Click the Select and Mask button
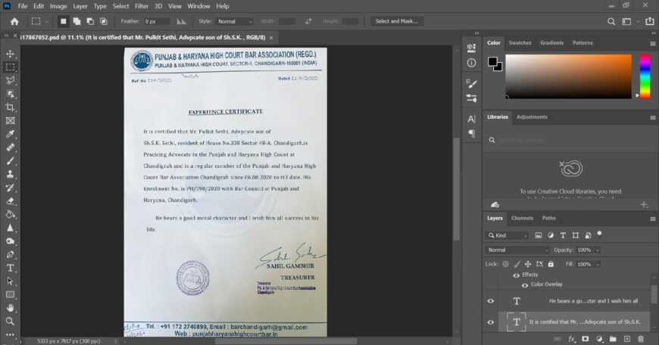This screenshot has height=345, width=659. [396, 21]
